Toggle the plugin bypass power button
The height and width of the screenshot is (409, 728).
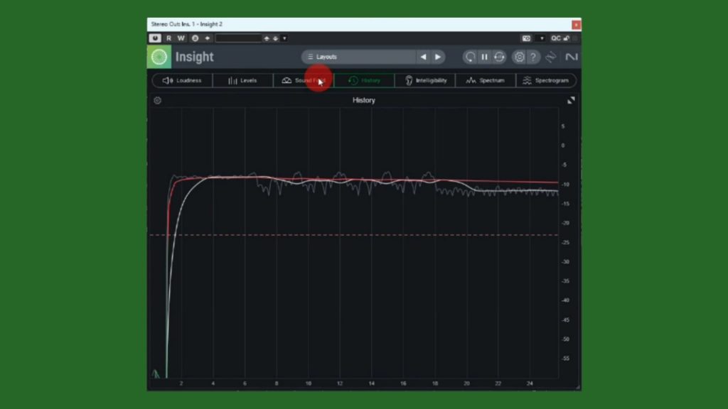click(156, 38)
